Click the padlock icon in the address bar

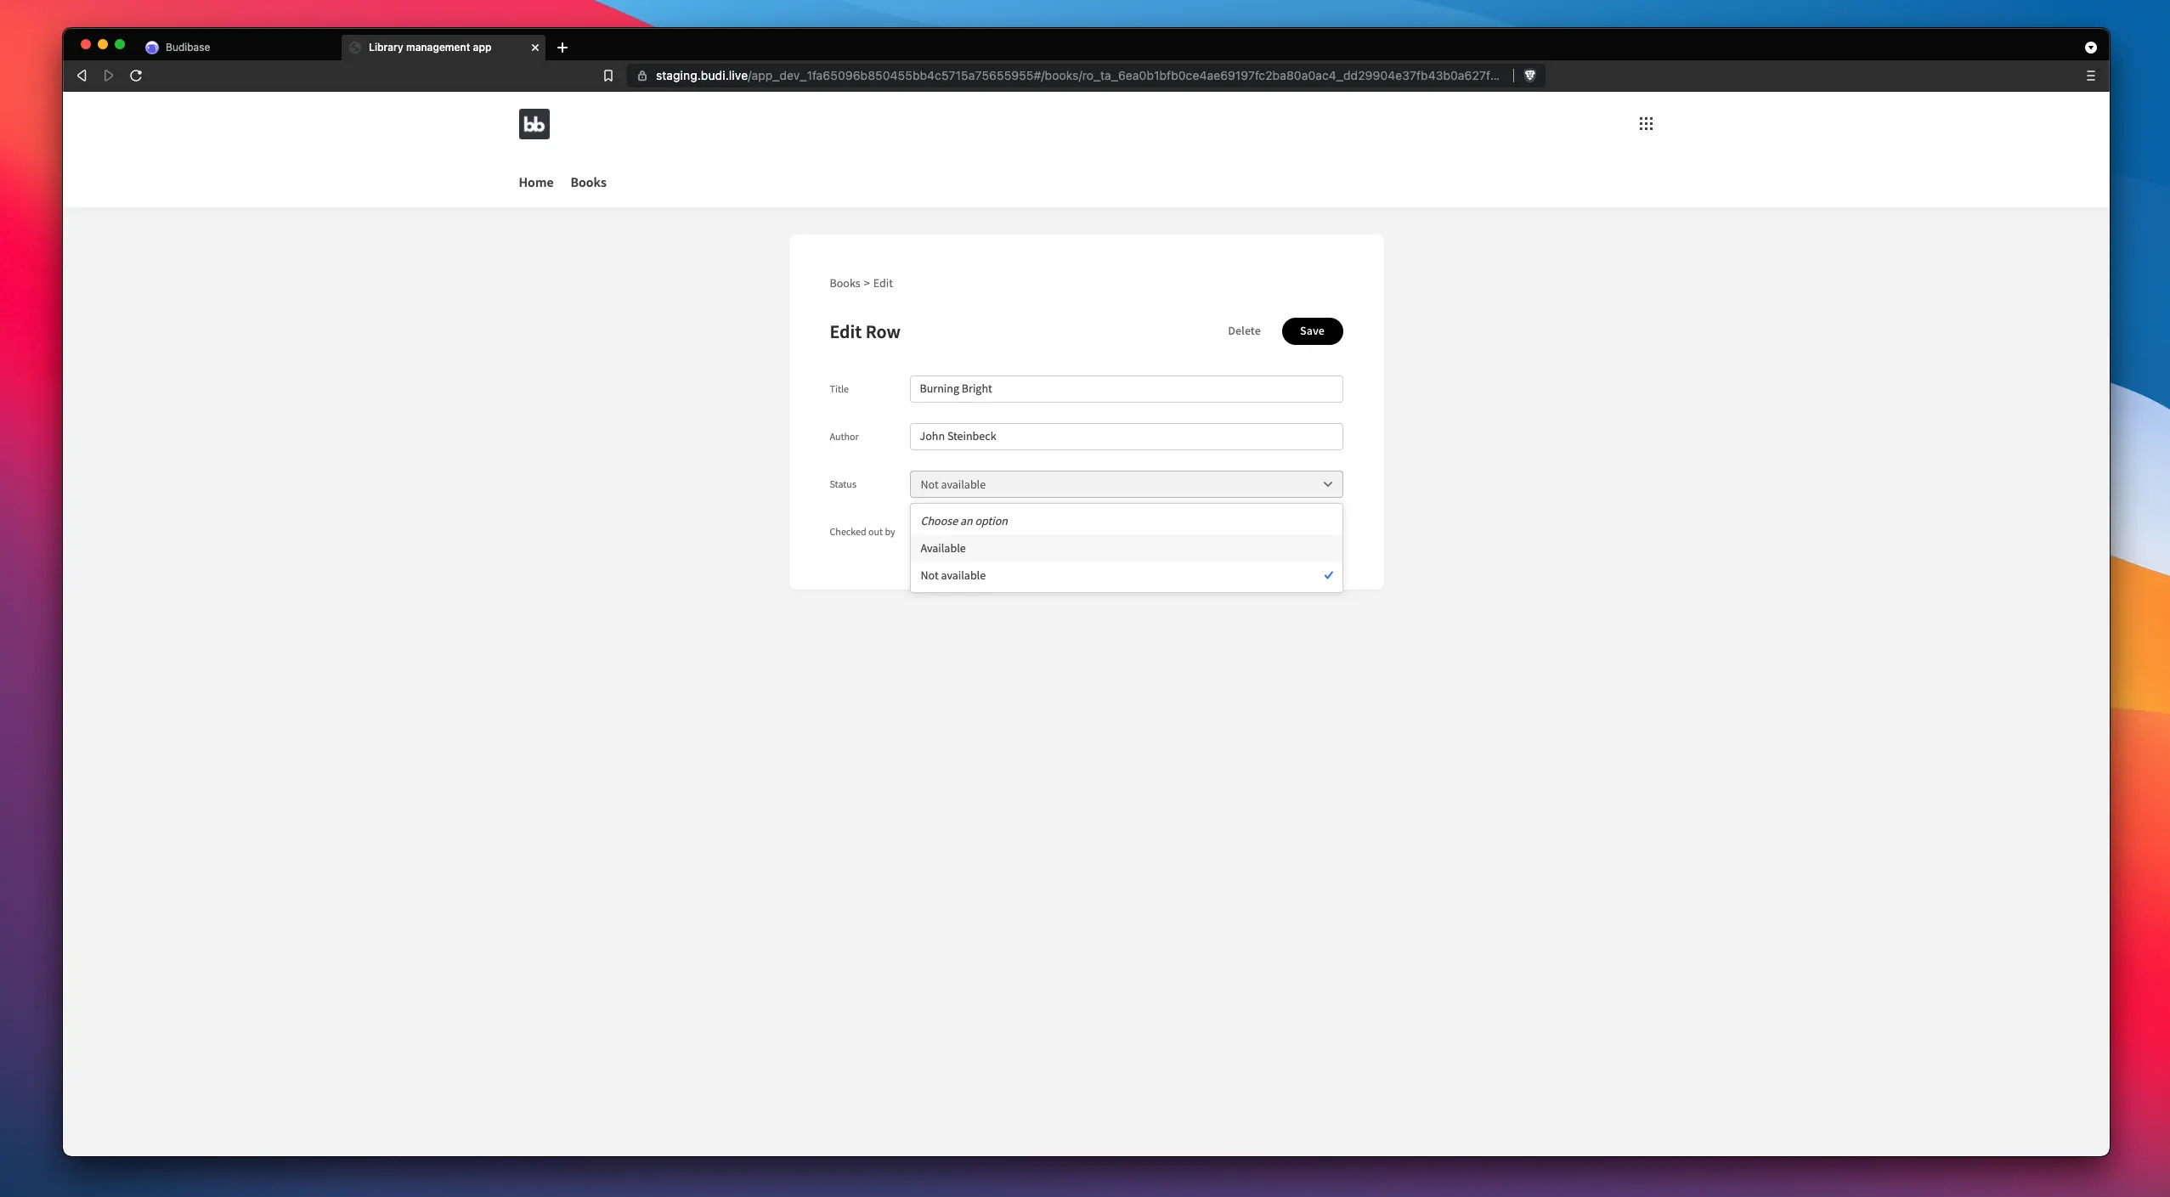pyautogui.click(x=641, y=76)
